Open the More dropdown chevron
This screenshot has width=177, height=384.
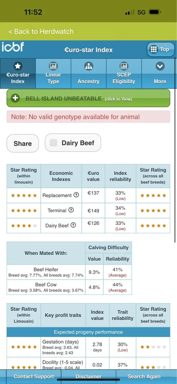click(160, 66)
